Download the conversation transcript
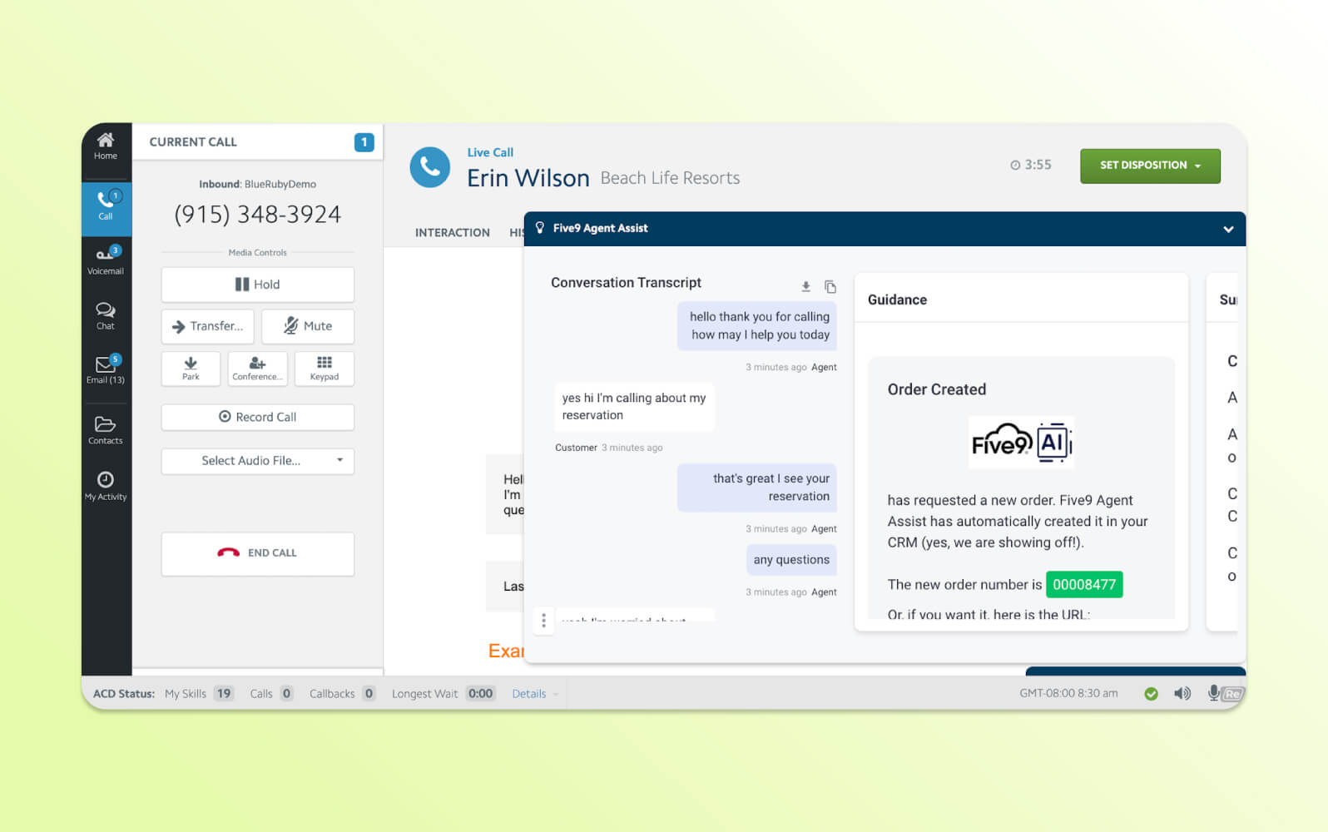This screenshot has width=1328, height=832. tap(805, 286)
